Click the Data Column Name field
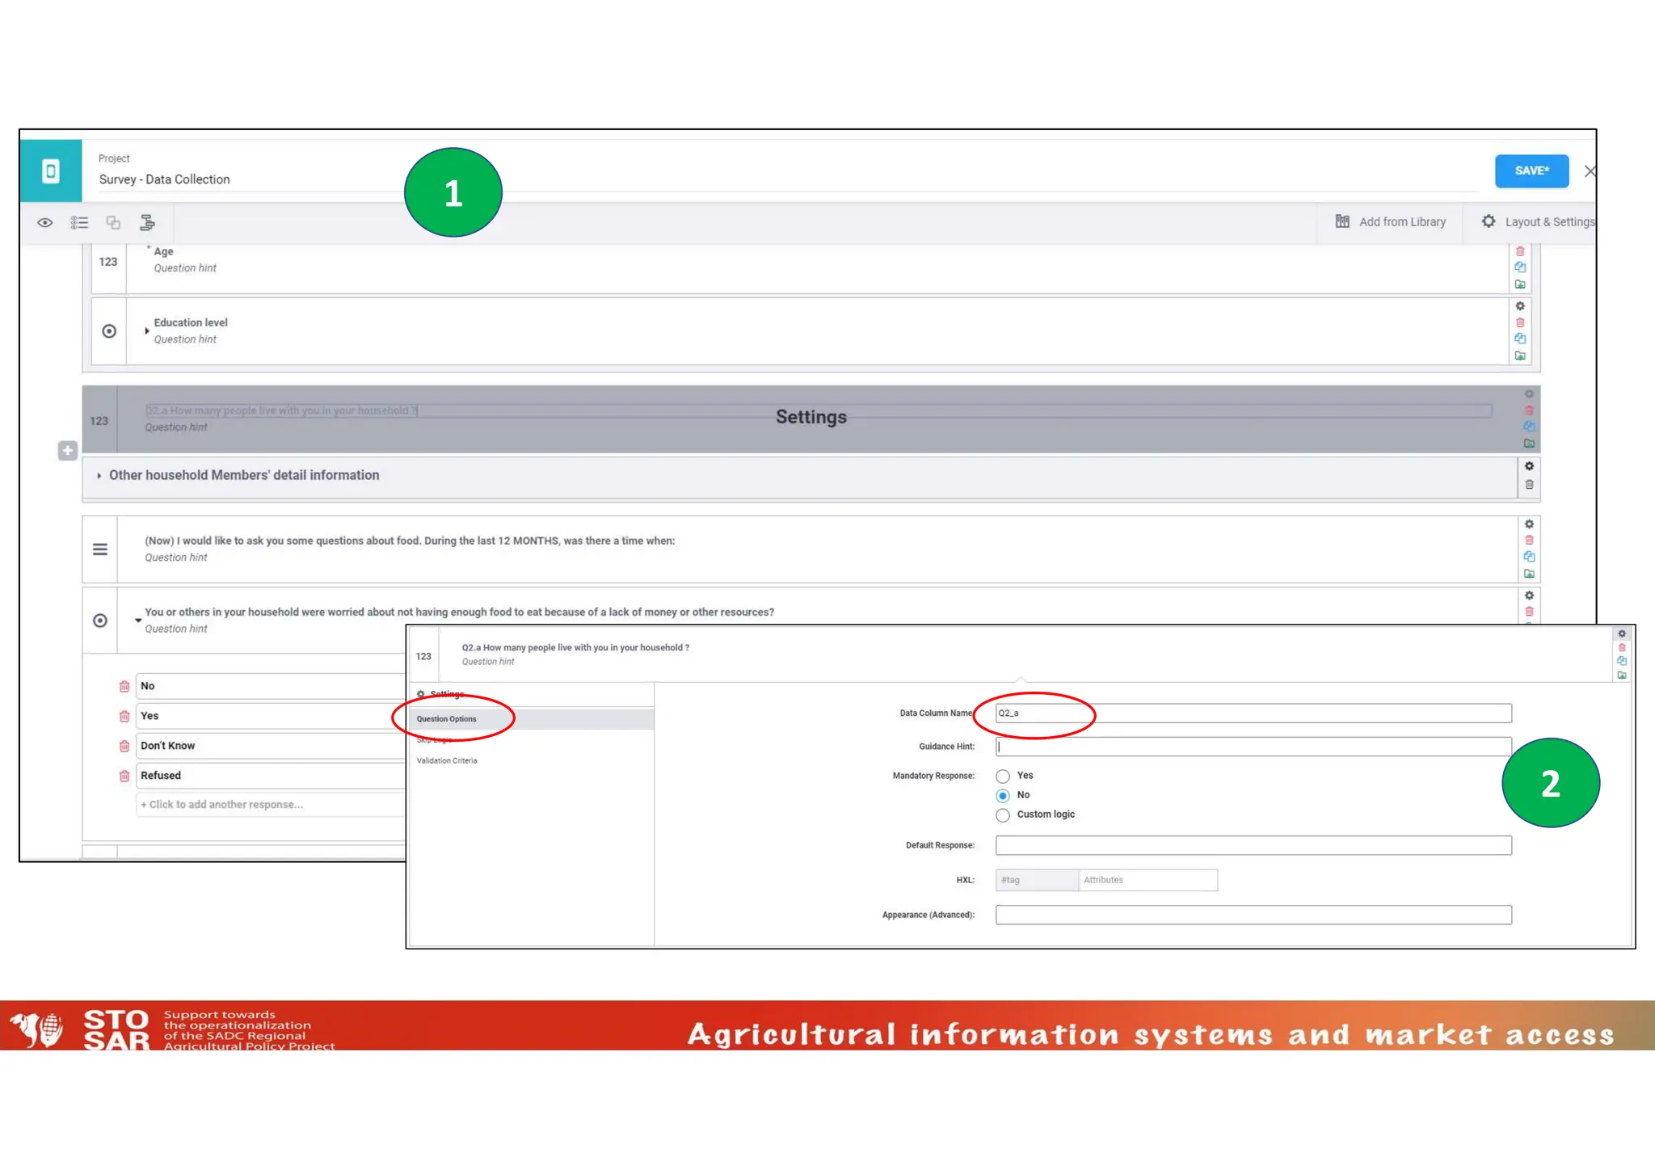The width and height of the screenshot is (1655, 1170). 1253,713
